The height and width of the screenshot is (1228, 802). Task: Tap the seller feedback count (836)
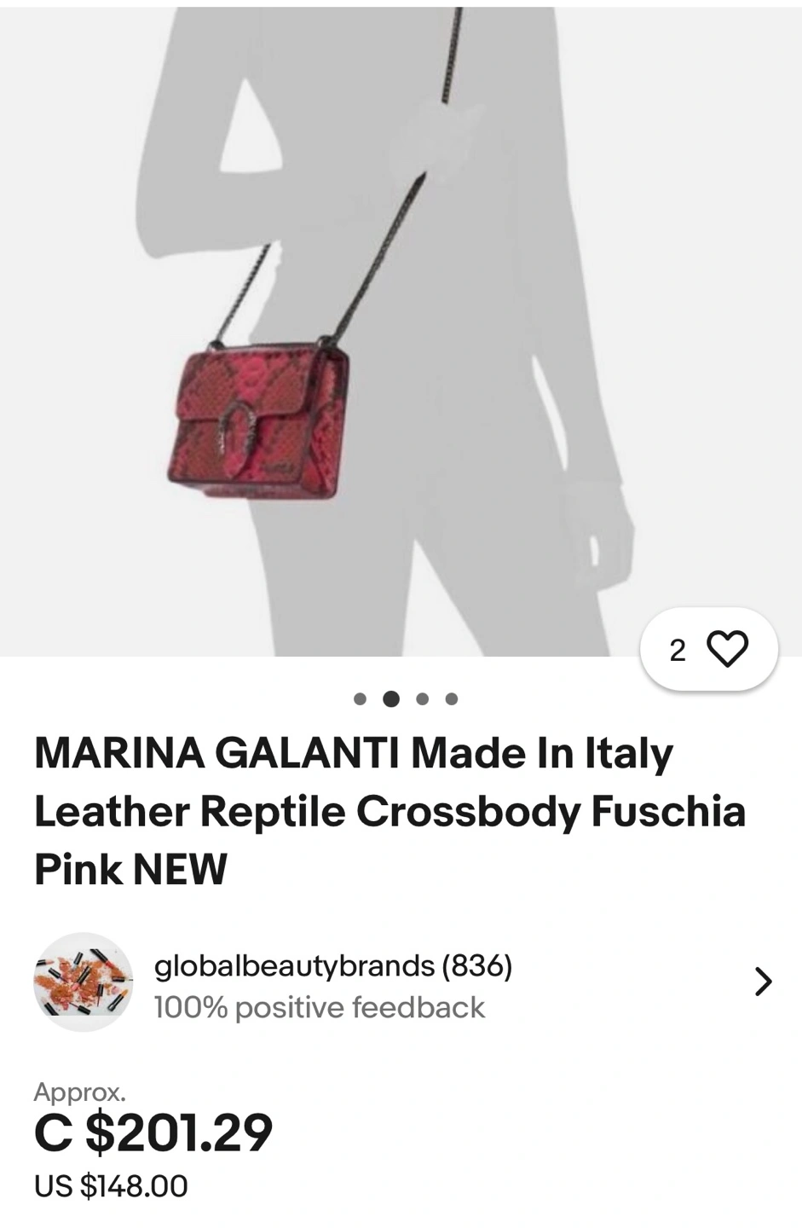[x=476, y=965]
